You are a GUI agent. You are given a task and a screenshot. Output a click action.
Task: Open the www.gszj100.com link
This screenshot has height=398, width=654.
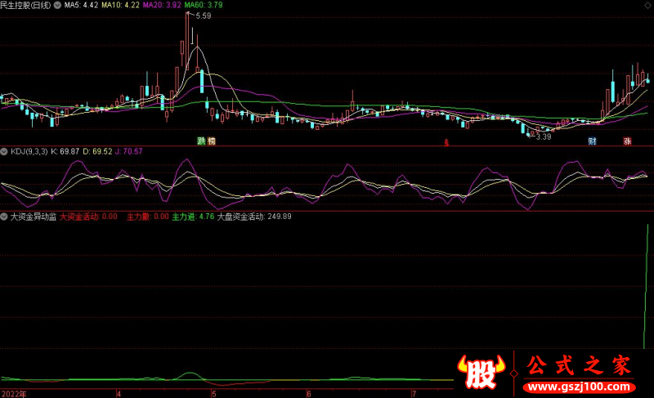[579, 387]
